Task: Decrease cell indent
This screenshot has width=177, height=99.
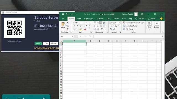Action: (x=95, y=29)
